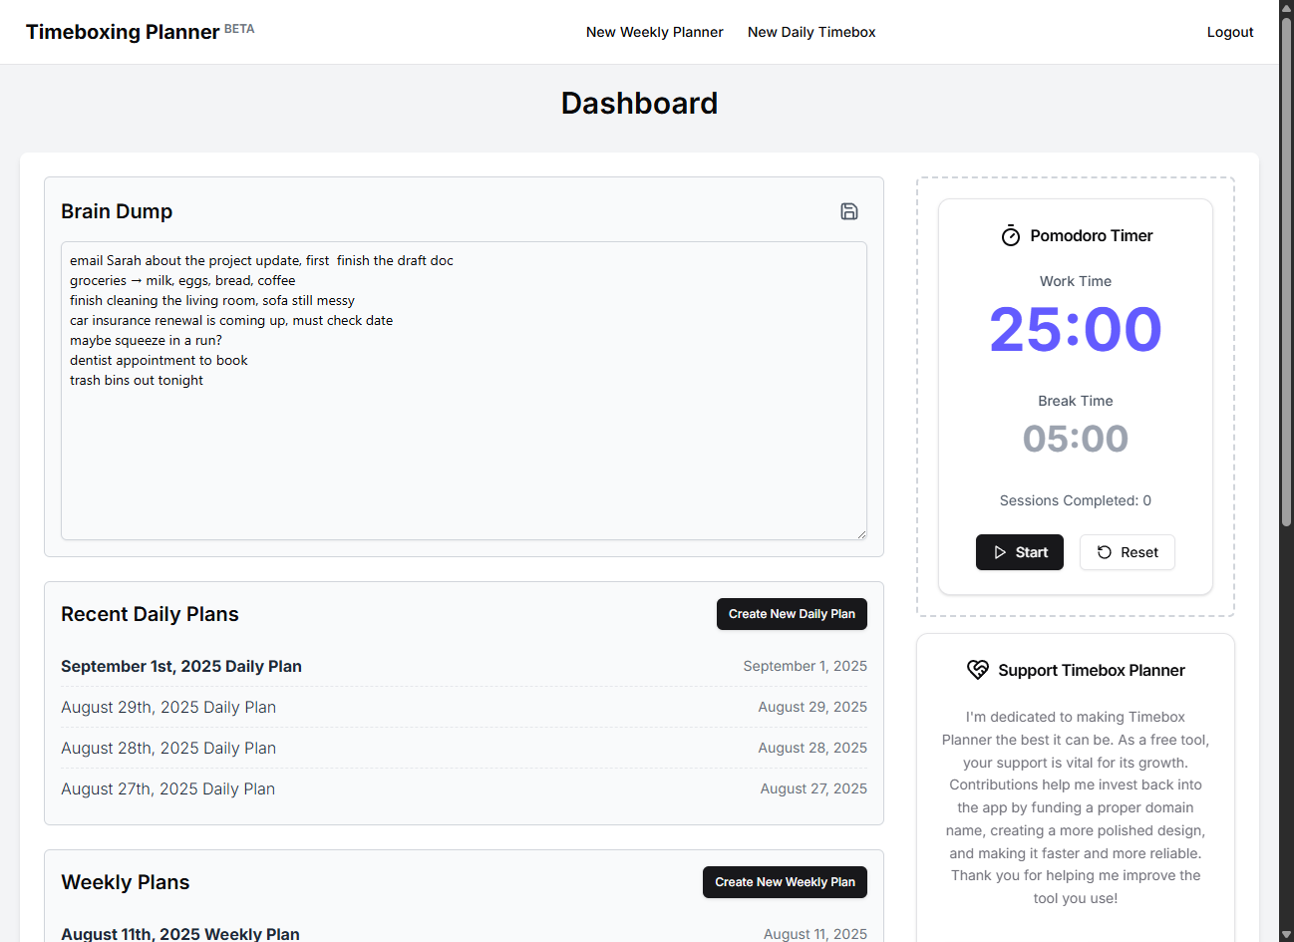Click the stopwatch icon beside Pomodoro Timer
The width and height of the screenshot is (1294, 942).
pos(1010,235)
